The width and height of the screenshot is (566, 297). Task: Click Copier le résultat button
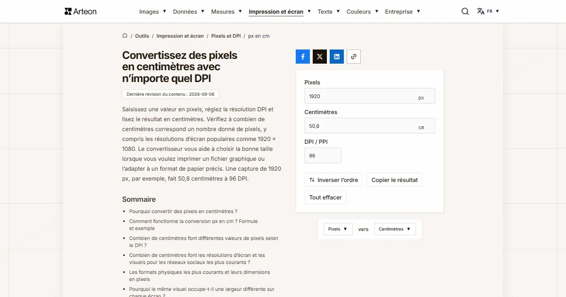click(x=394, y=180)
